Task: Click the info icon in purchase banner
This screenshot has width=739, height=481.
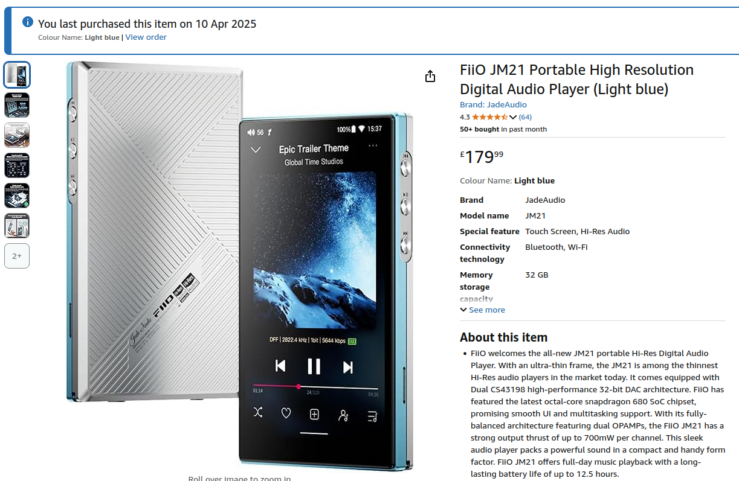Action: point(28,22)
